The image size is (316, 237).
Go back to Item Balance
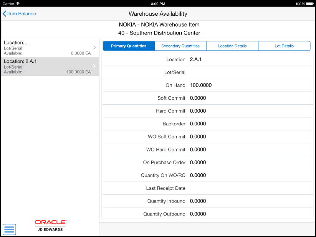[x=19, y=14]
